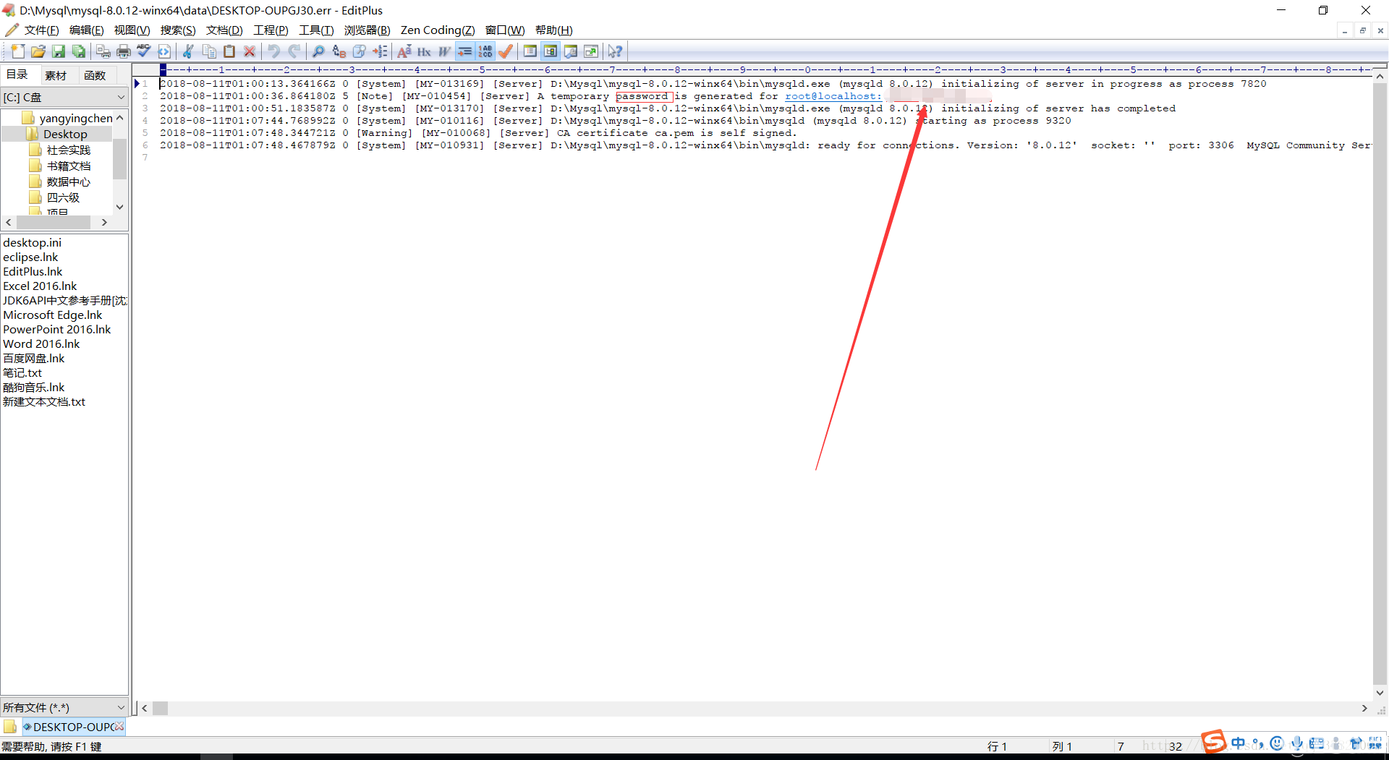Open the Sogou emoji smiley icon
This screenshot has width=1389, height=760.
pyautogui.click(x=1277, y=743)
